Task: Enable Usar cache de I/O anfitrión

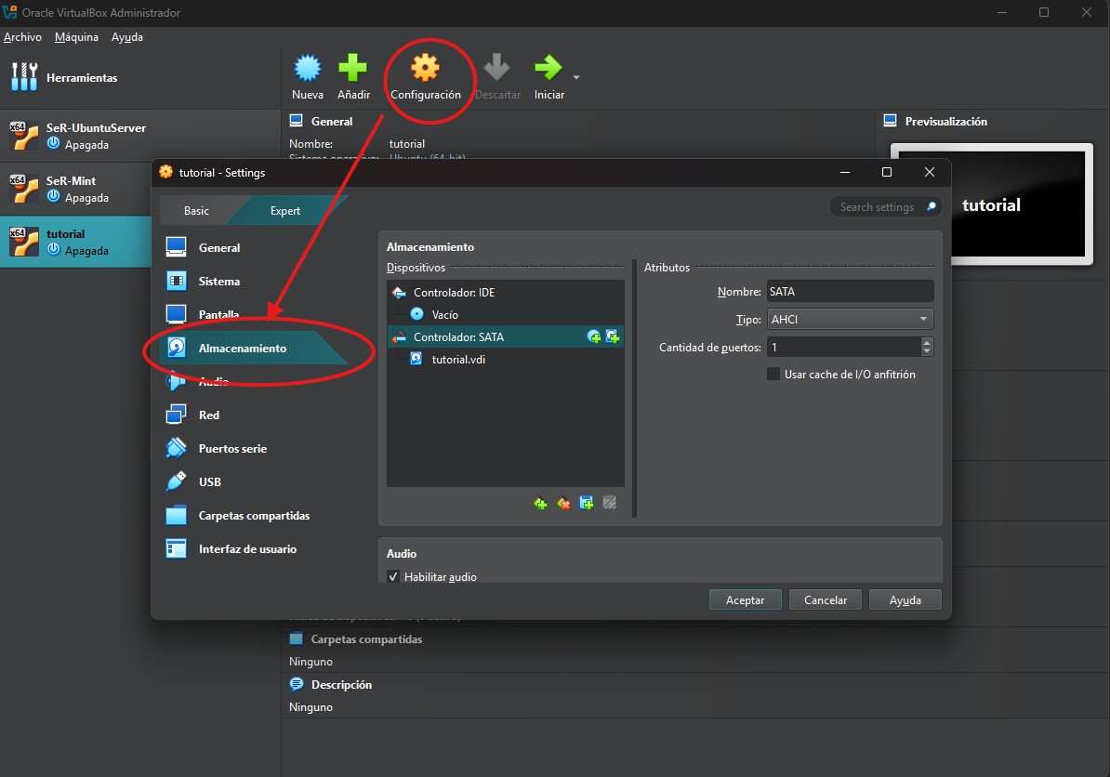Action: click(x=773, y=375)
